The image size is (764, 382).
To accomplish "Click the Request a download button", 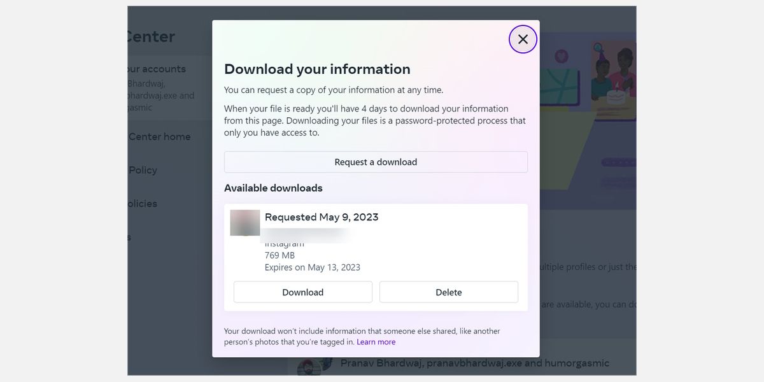I will pos(376,162).
